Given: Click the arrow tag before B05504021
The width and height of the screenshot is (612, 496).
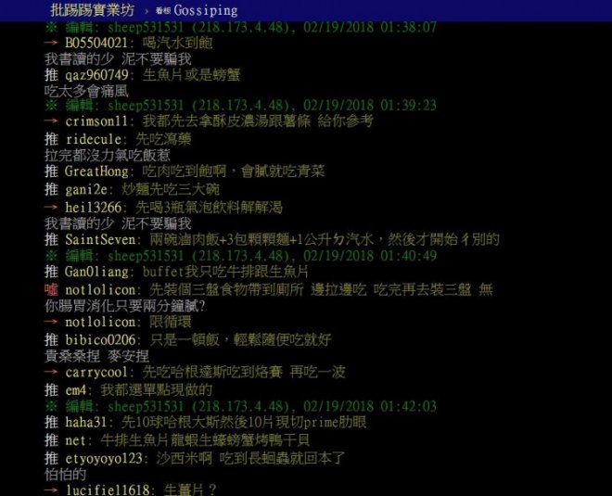Looking at the screenshot, I should [x=51, y=42].
